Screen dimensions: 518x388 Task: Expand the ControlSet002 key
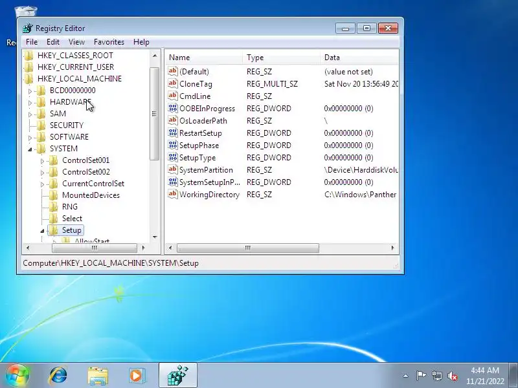42,173
